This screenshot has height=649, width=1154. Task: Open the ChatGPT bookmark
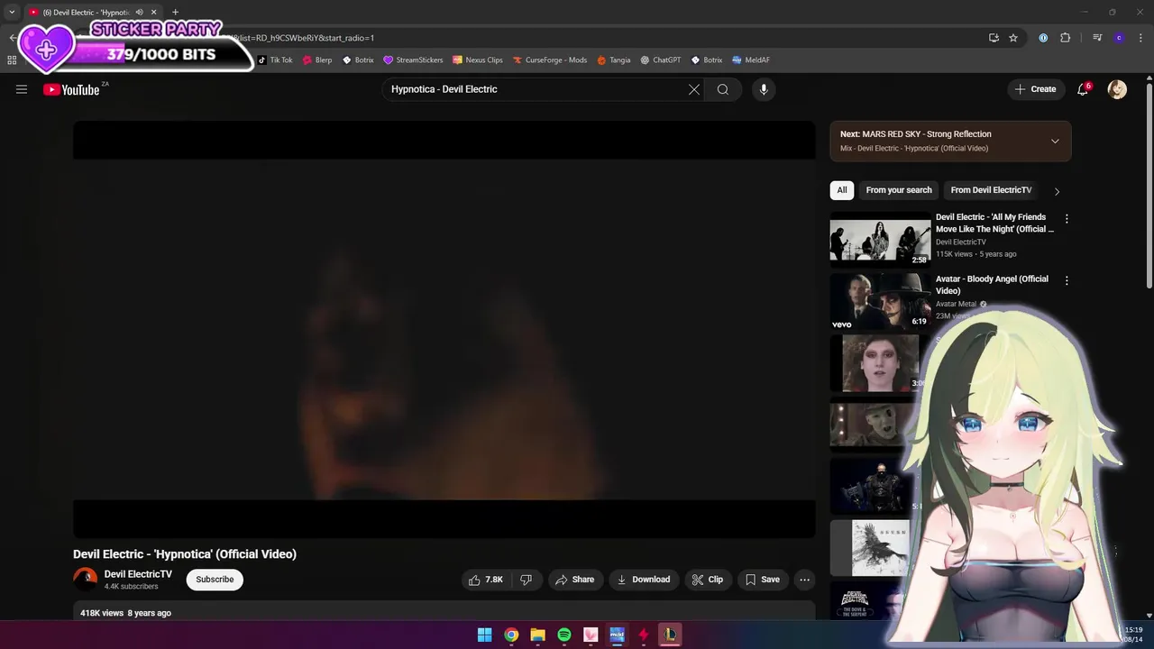coord(661,60)
